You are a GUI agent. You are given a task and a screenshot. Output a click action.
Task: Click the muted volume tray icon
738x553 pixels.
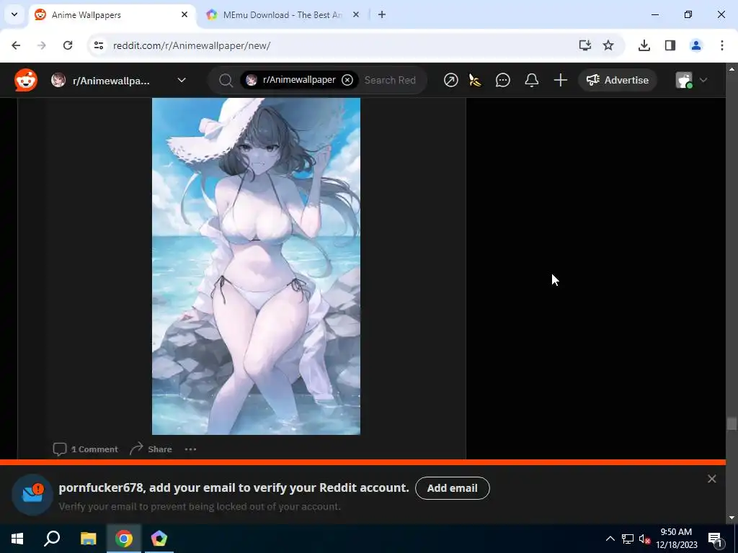645,539
